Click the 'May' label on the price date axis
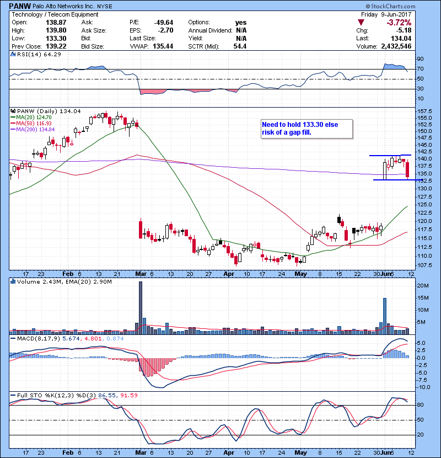The width and height of the screenshot is (441, 458). pyautogui.click(x=300, y=274)
